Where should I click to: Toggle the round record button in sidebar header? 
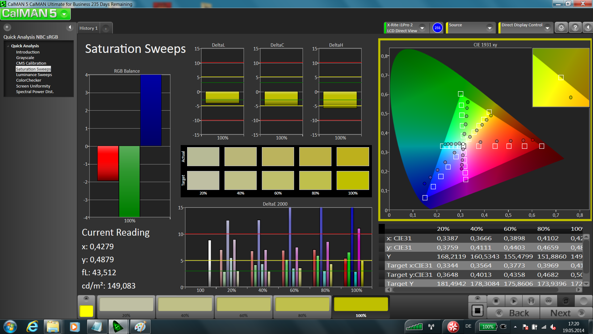(x=7, y=28)
